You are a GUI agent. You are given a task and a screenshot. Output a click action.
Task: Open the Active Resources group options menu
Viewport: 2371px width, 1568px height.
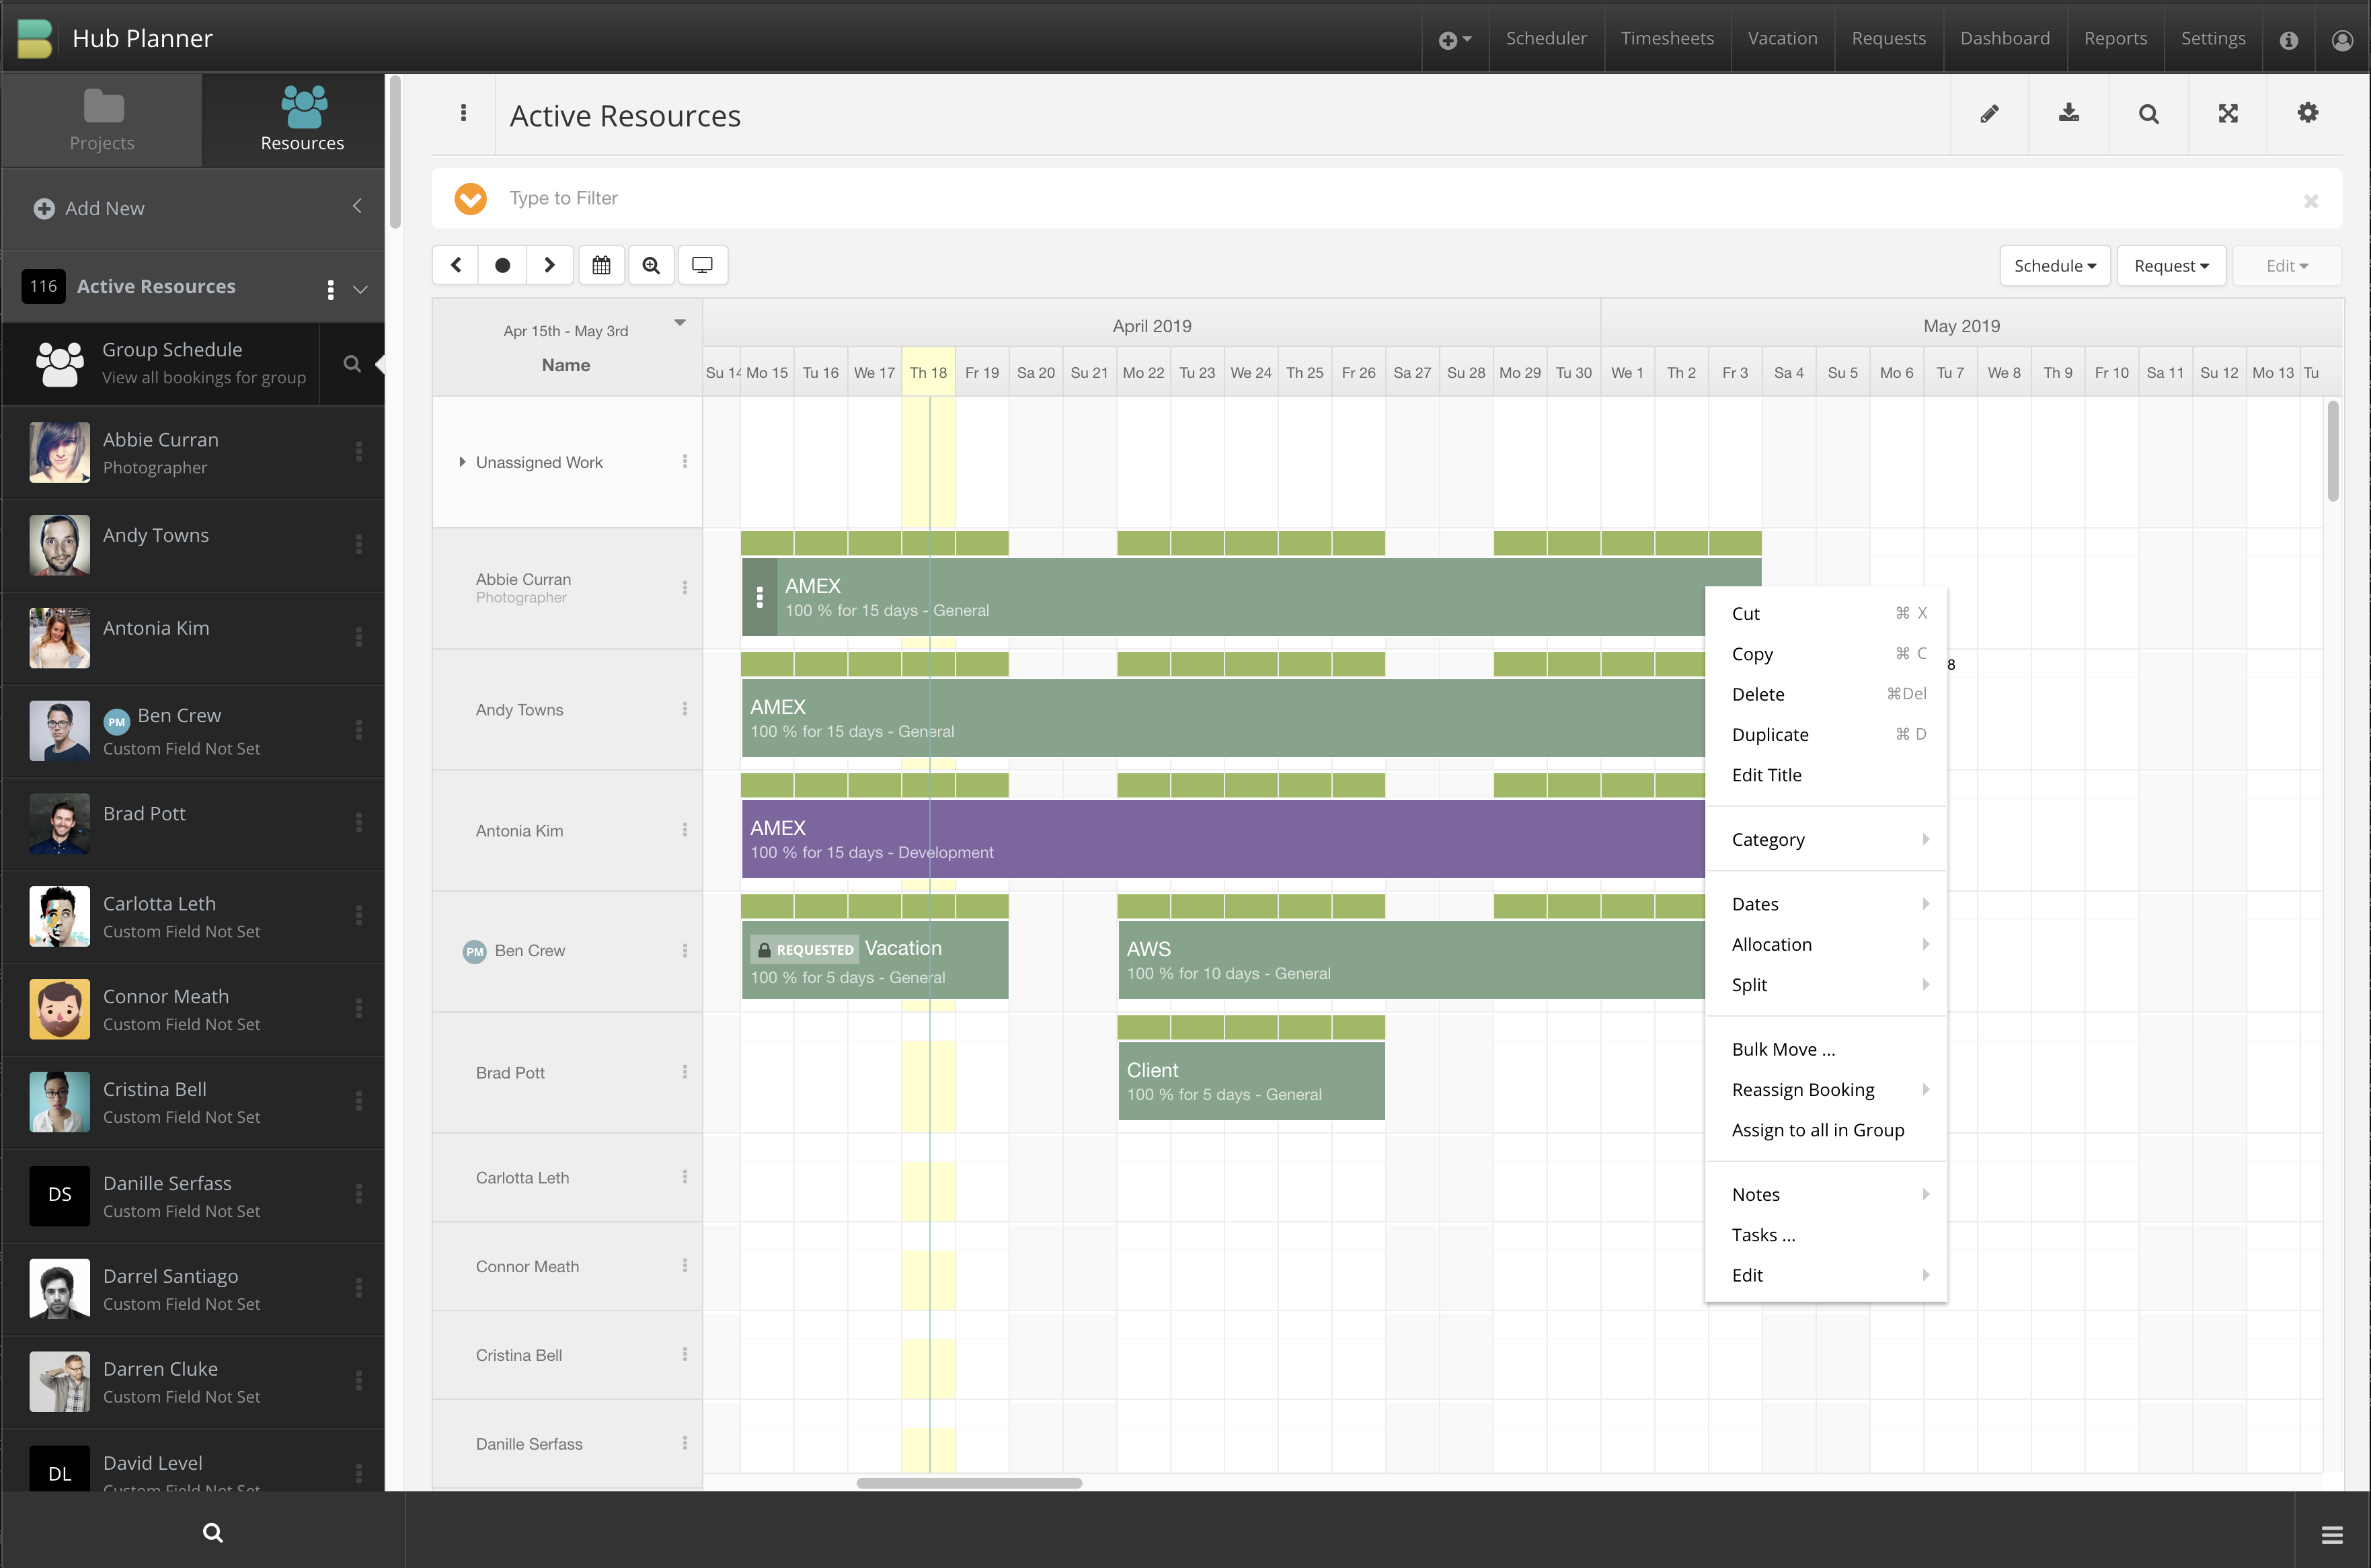[x=330, y=289]
